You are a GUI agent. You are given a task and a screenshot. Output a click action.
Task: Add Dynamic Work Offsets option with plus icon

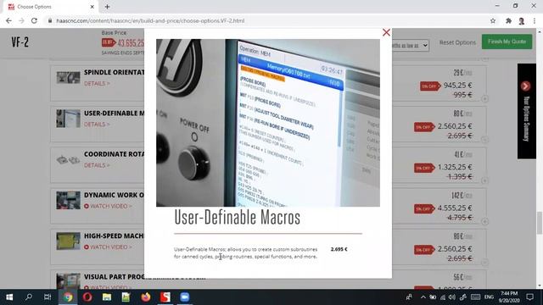[x=484, y=221]
